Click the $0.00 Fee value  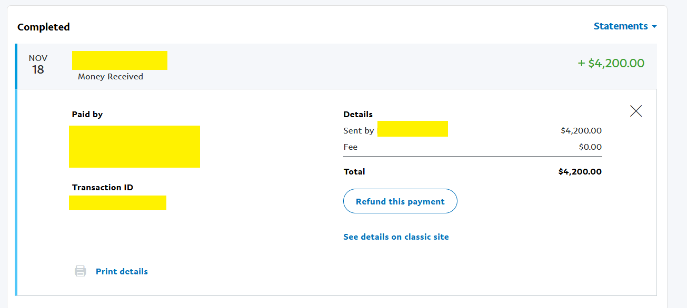pos(590,147)
